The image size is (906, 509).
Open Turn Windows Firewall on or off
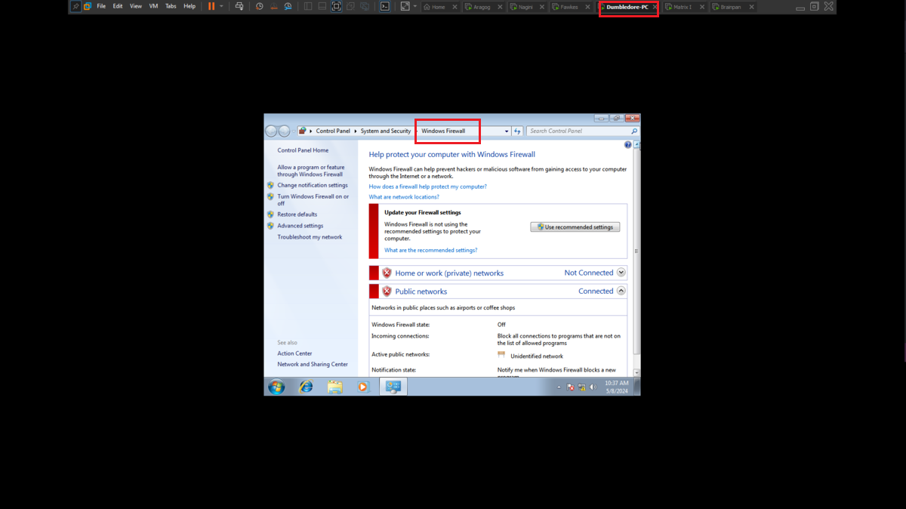(x=313, y=199)
